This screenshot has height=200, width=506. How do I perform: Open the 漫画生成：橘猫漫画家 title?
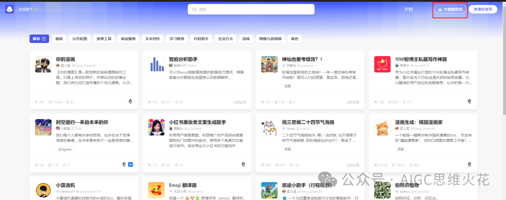tap(418, 122)
